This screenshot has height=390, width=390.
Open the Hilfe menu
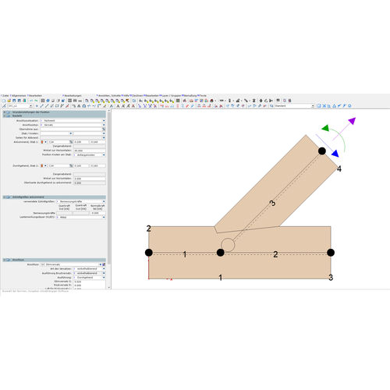point(126,96)
